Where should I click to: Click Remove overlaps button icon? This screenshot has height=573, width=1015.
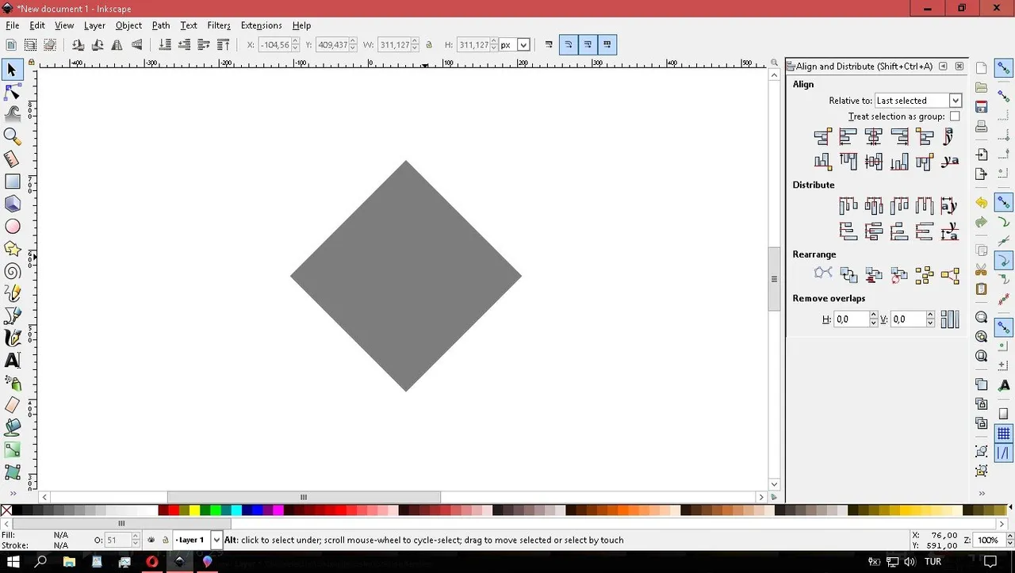point(949,319)
